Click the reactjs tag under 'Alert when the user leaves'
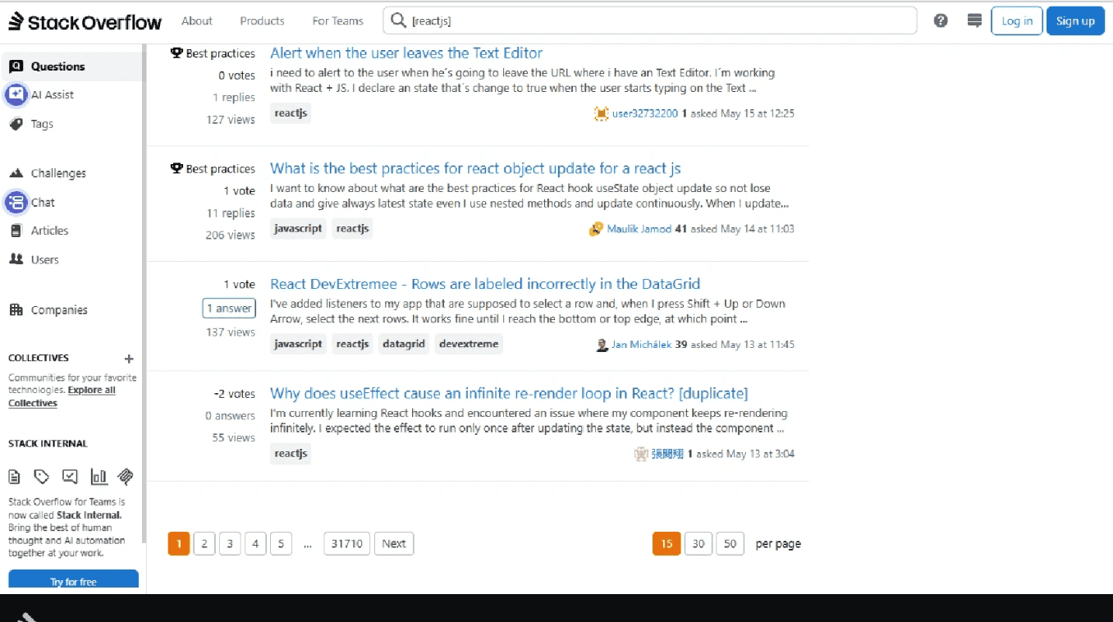 [291, 113]
